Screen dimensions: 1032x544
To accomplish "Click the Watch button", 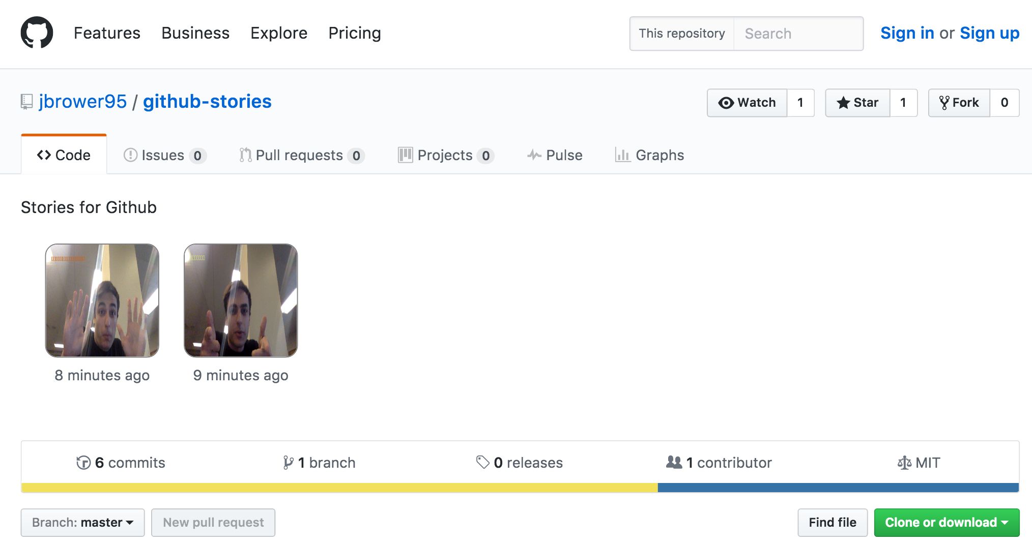I will point(747,103).
